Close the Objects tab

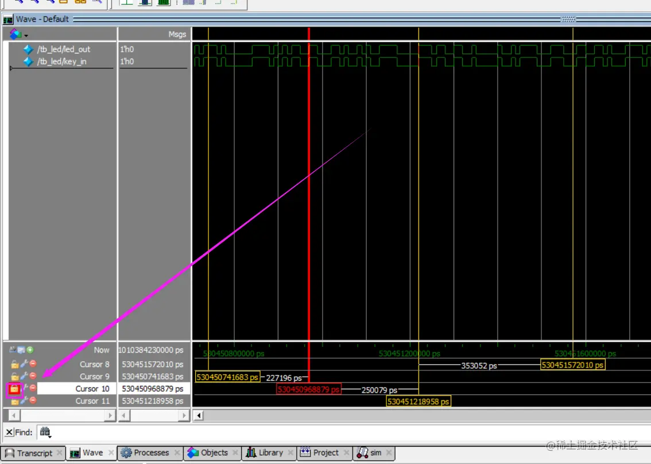click(x=236, y=453)
